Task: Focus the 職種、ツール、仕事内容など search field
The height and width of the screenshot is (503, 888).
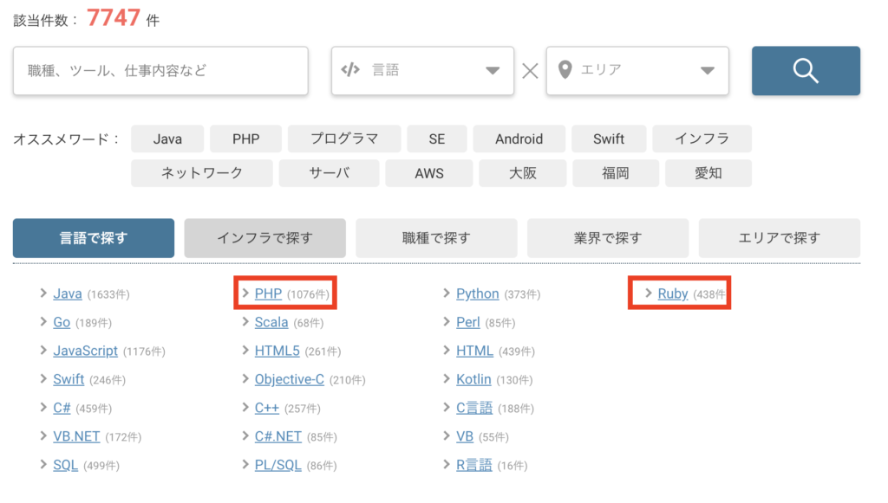Action: [x=160, y=71]
